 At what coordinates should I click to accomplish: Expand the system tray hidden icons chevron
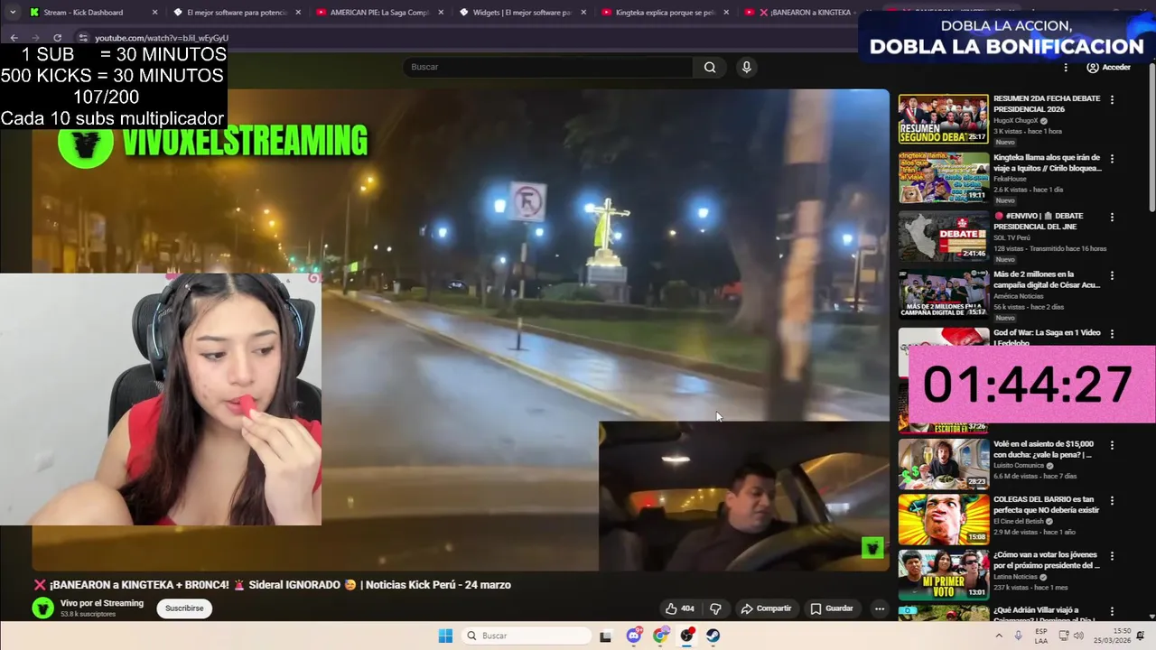[998, 636]
